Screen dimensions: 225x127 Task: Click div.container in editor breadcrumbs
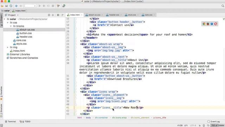point(101,117)
